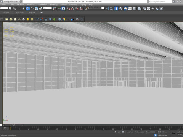Open the Autodesk A360 gallery icon
Screen dimensions: 183x137
point(161,8)
